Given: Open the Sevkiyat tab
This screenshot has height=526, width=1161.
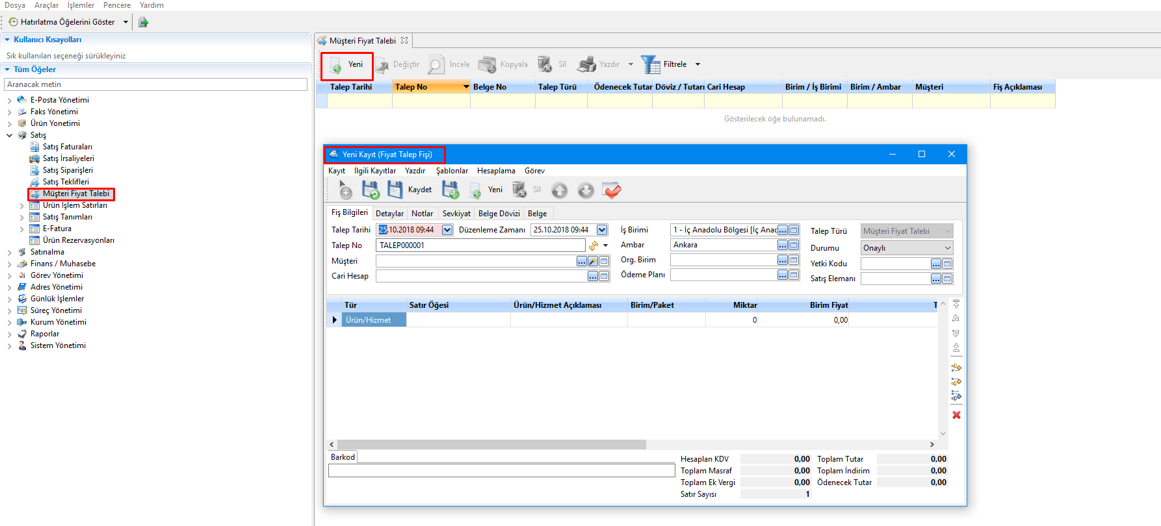Looking at the screenshot, I should point(456,214).
